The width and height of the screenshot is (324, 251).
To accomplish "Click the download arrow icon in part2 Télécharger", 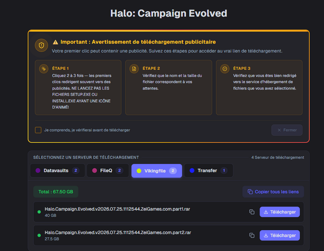I will 266,236.
